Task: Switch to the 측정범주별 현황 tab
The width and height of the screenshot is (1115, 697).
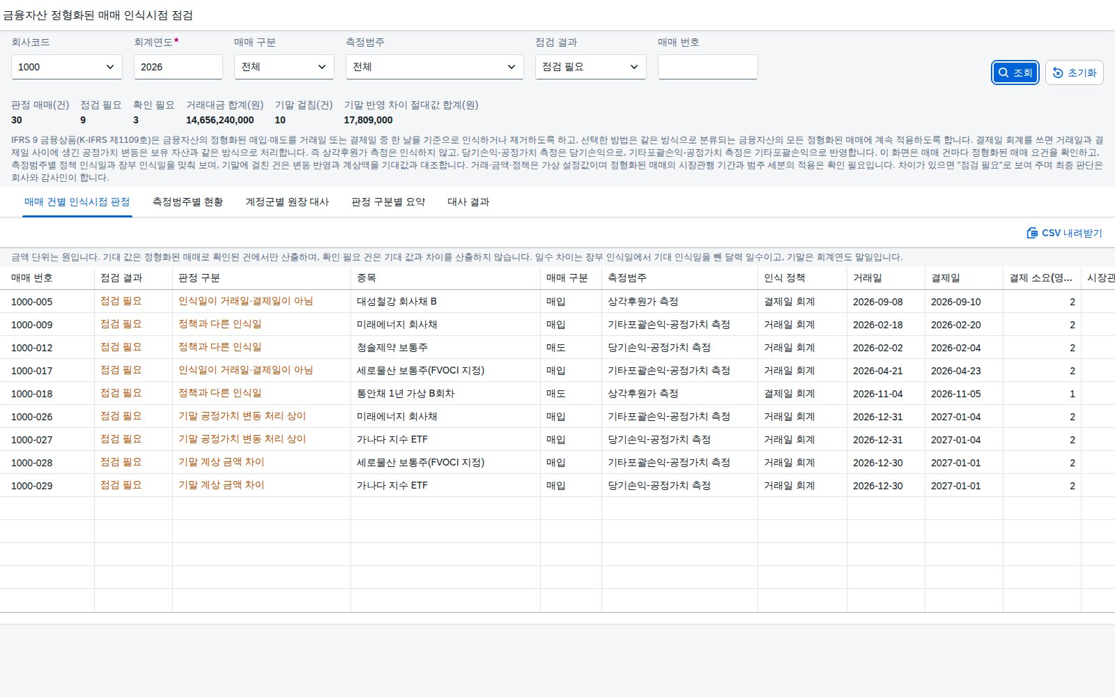Action: pos(188,202)
